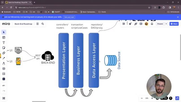Select the Data Source cylinder shape
The image size is (181, 102).
tap(111, 60)
